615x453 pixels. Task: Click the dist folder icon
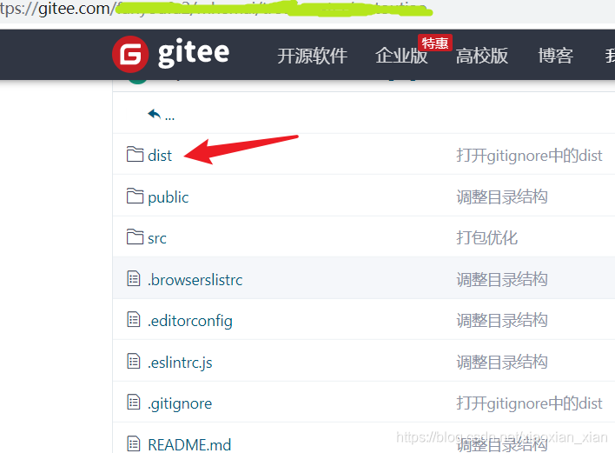point(135,154)
